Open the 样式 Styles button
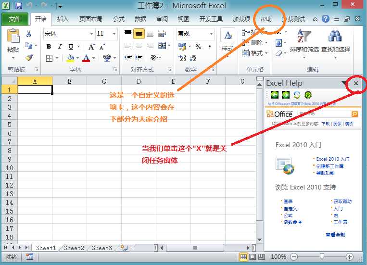 228,42
